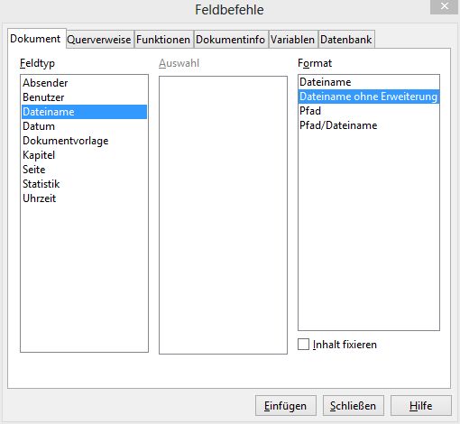Pick Statistik in the Feldtyp list
The height and width of the screenshot is (424, 460).
click(x=84, y=184)
